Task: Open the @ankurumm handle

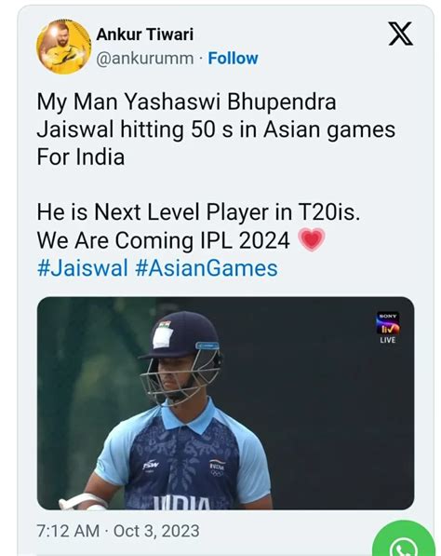Action: tap(145, 59)
